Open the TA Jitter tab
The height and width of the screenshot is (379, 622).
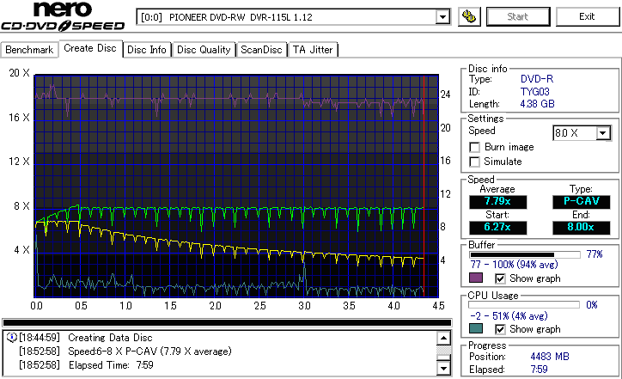[312, 50]
